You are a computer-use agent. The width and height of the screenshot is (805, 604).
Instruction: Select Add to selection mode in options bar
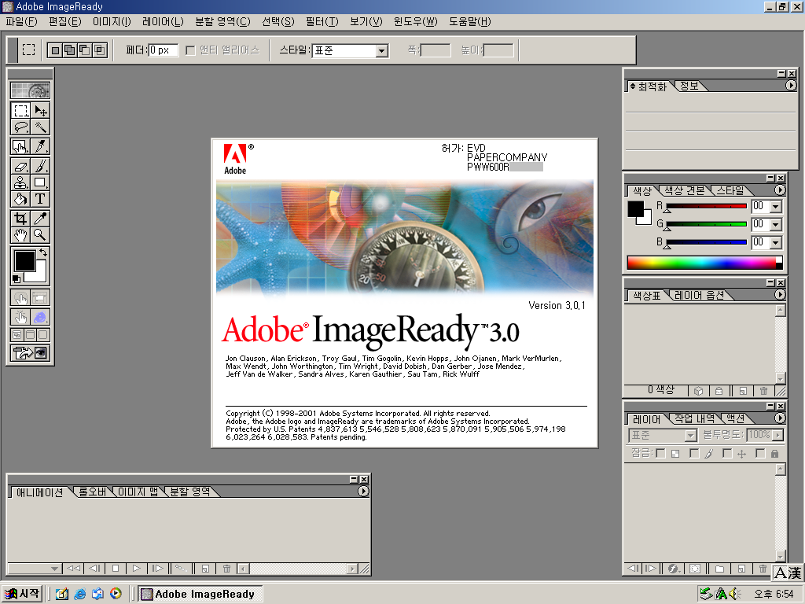coord(70,50)
